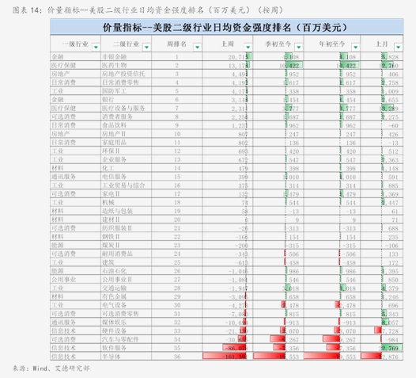This screenshot has height=378, width=416.
Task: Select the 企业服务 cell
Action: (127, 159)
